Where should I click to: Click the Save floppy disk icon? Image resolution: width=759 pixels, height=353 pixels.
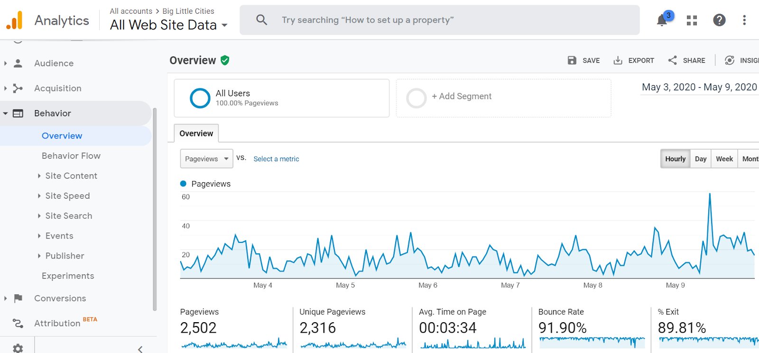(x=572, y=60)
